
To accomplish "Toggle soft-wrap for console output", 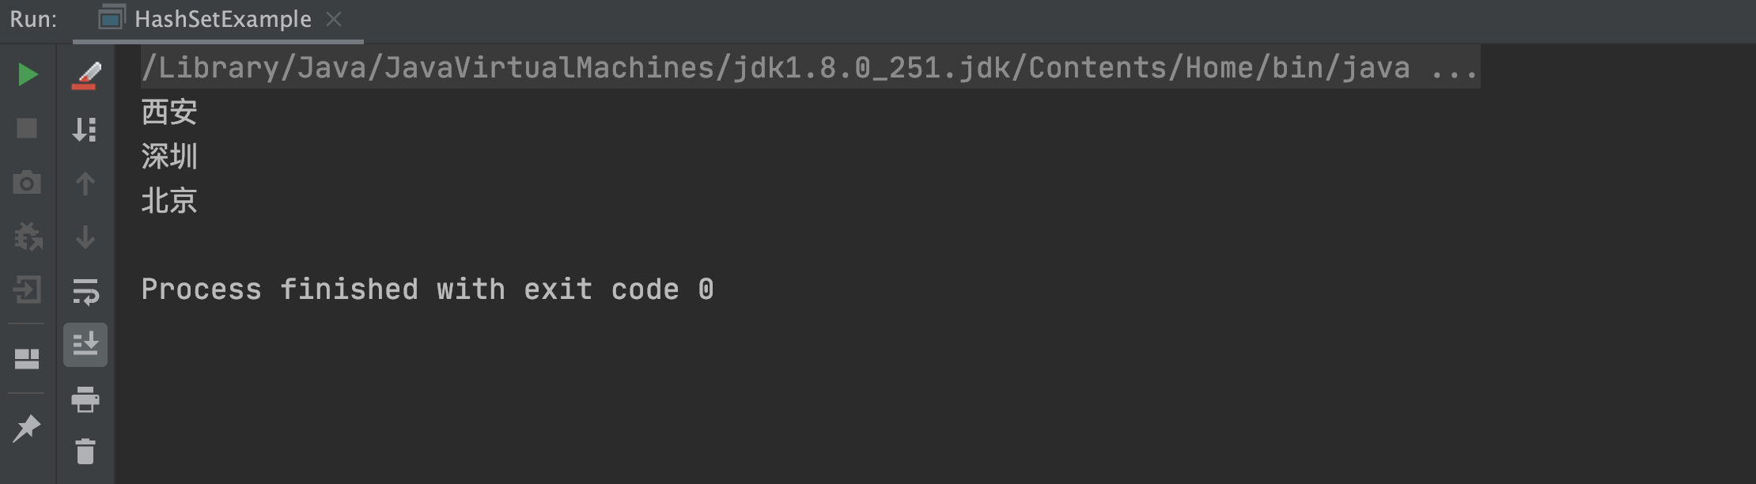I will [85, 291].
